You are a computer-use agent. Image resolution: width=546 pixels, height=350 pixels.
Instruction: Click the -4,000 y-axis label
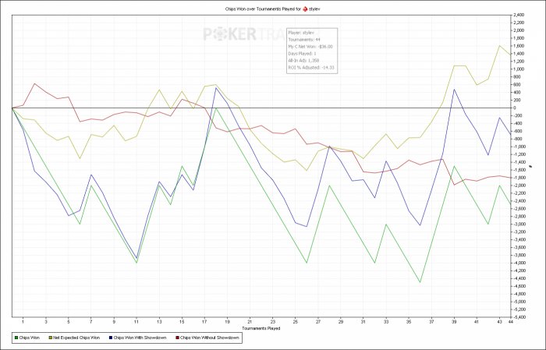519,263
